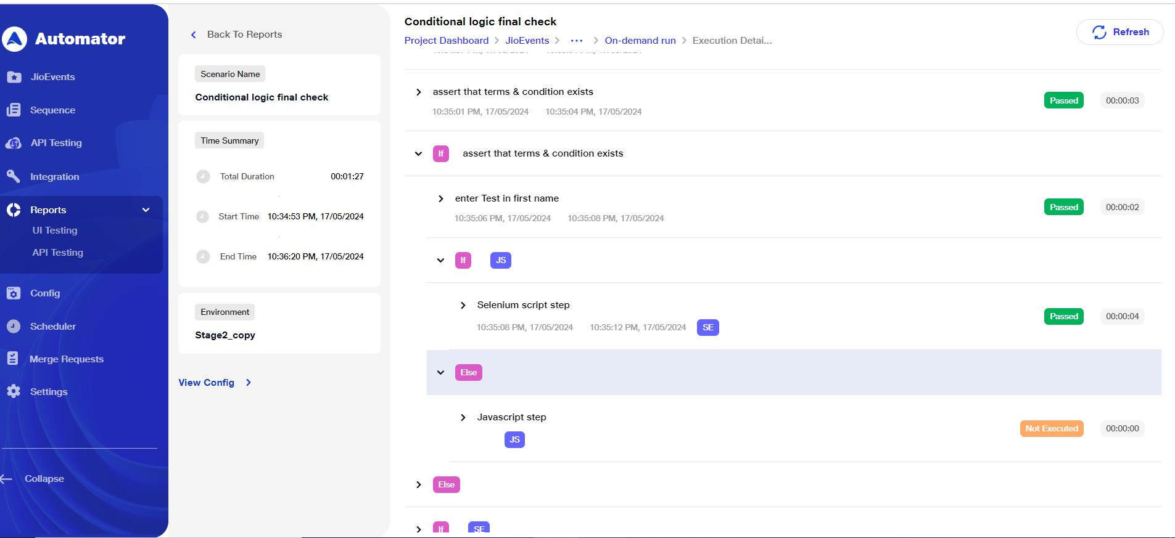Click the Sequence icon in sidebar
Image resolution: width=1175 pixels, height=538 pixels.
14,110
